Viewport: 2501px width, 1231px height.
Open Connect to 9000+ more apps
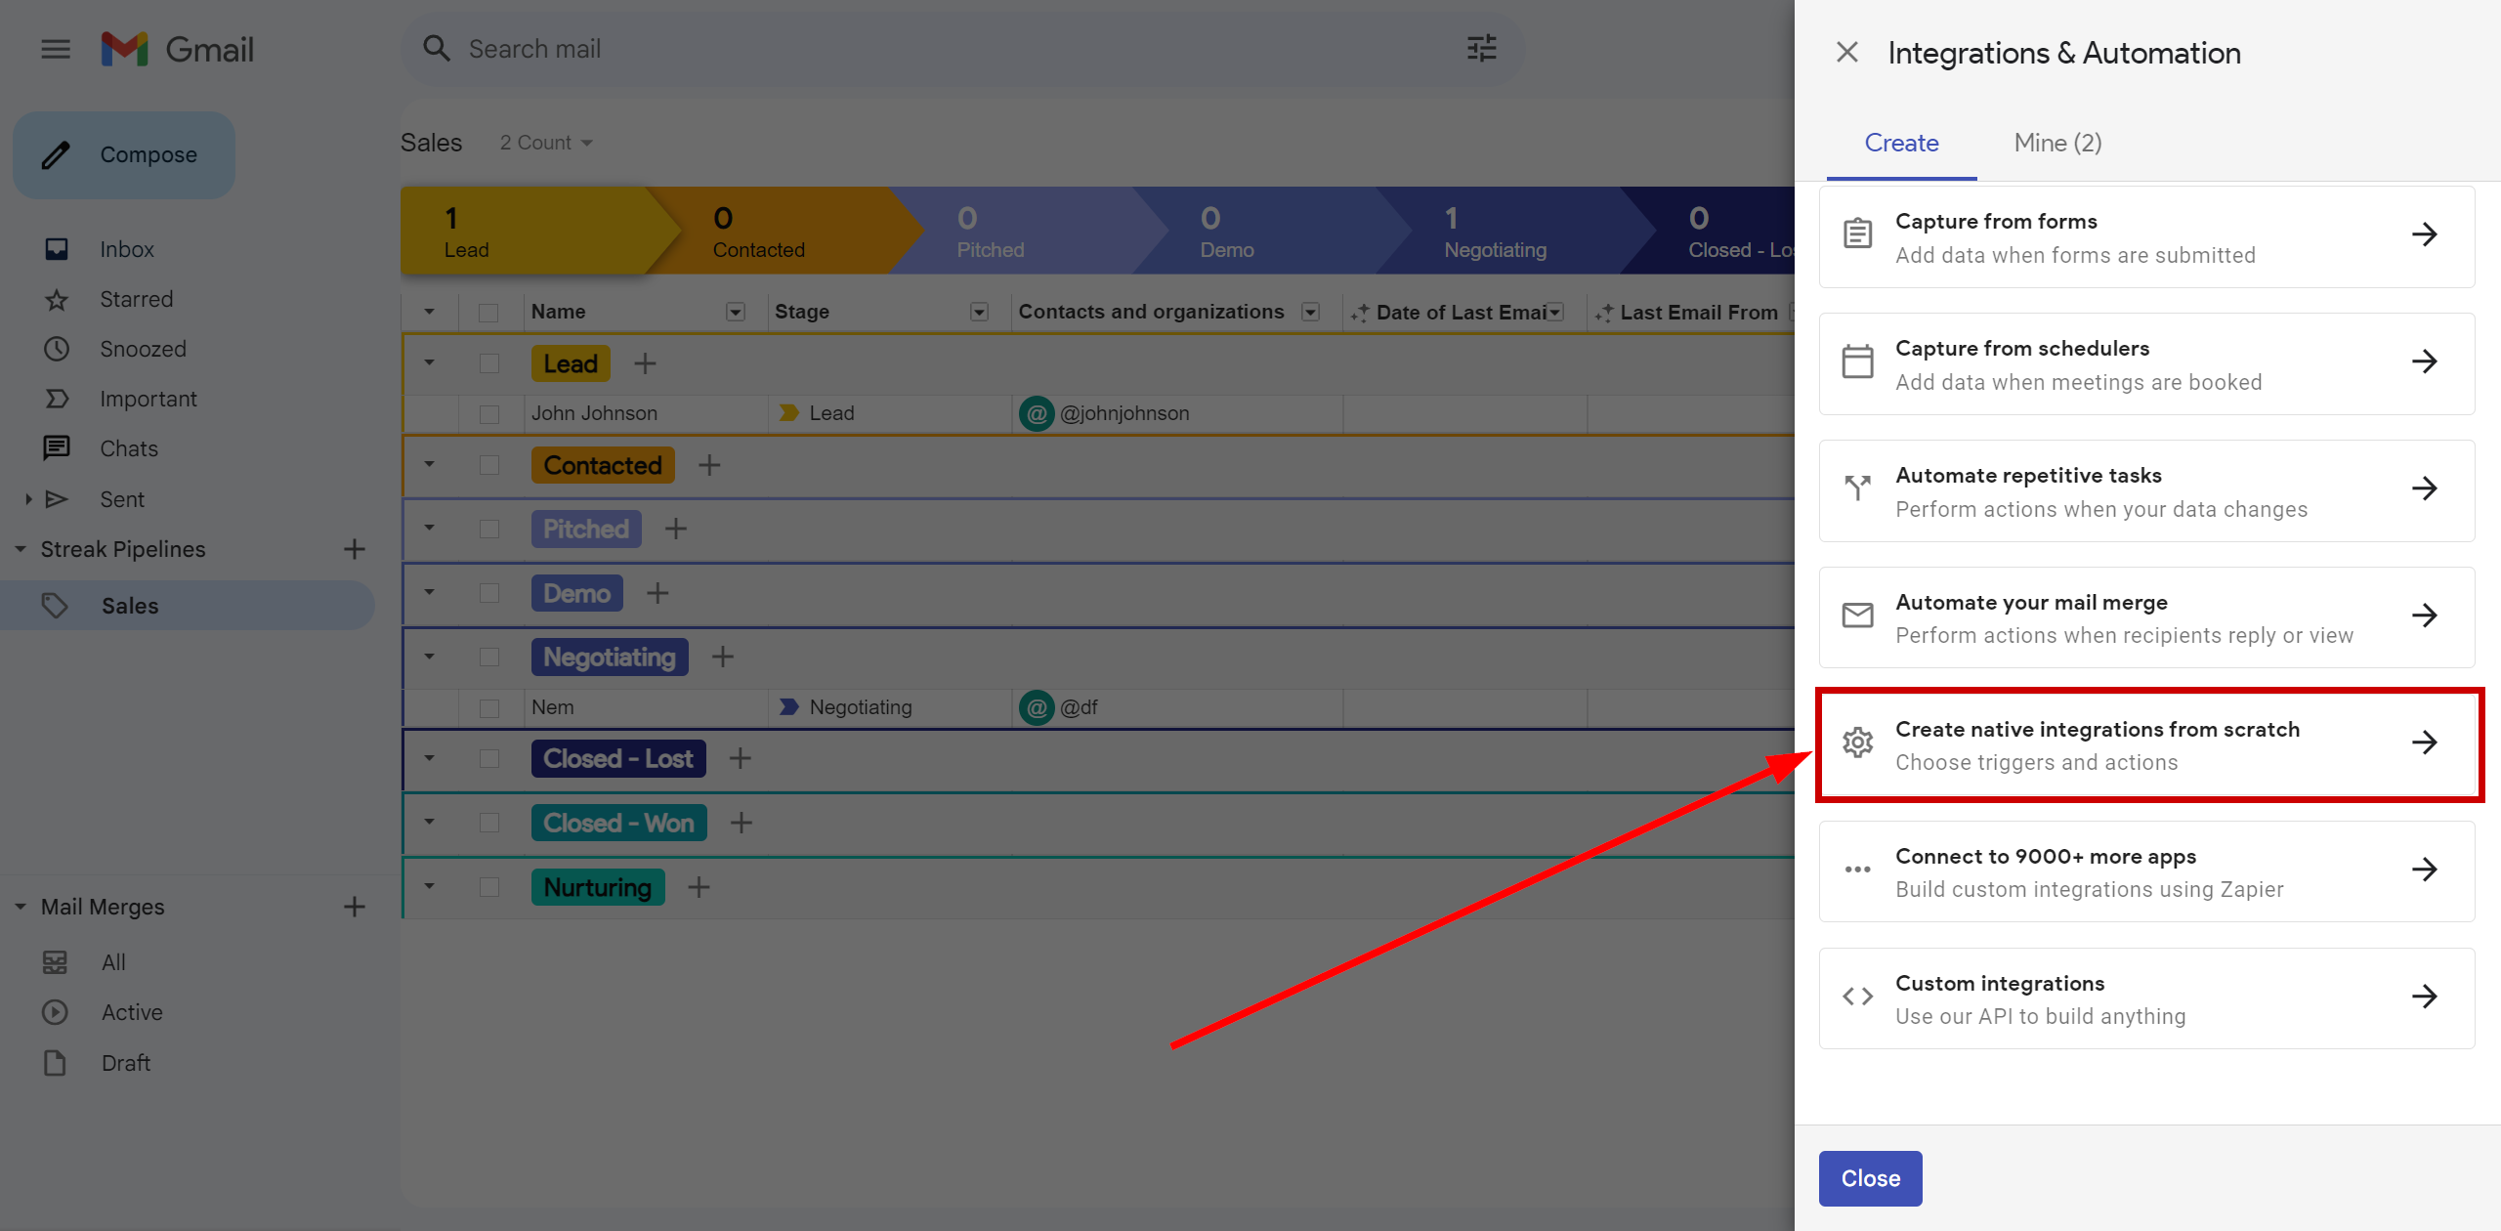(2146, 871)
